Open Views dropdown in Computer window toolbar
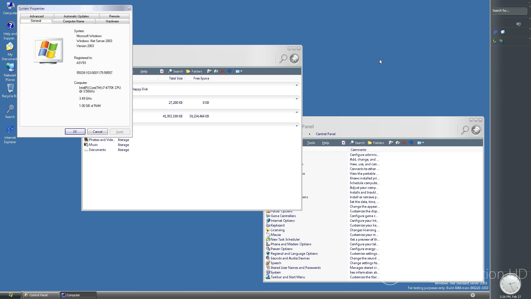 [x=239, y=71]
